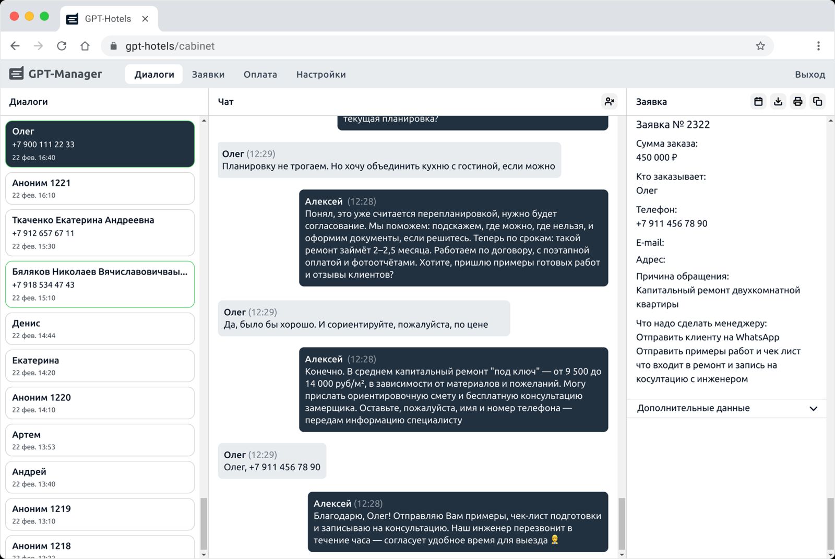Screen dimensions: 835x559
Task: Open the dialog with Денис
Action: click(100, 329)
